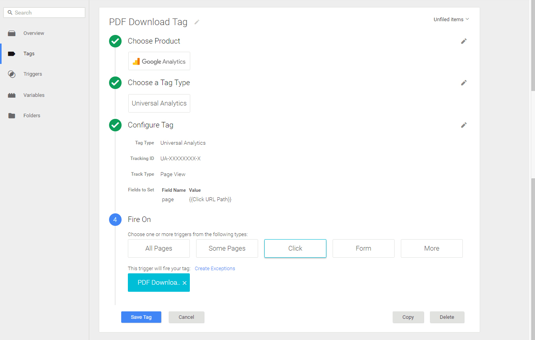
Task: Expand the More trigger options
Action: 431,248
